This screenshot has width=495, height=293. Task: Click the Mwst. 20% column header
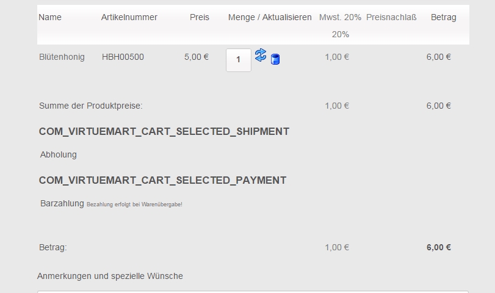(x=340, y=17)
